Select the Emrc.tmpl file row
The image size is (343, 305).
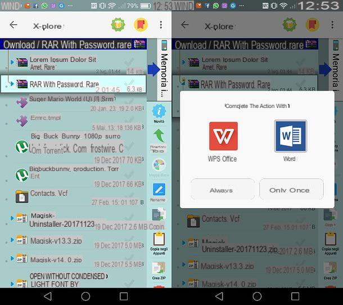point(73,122)
